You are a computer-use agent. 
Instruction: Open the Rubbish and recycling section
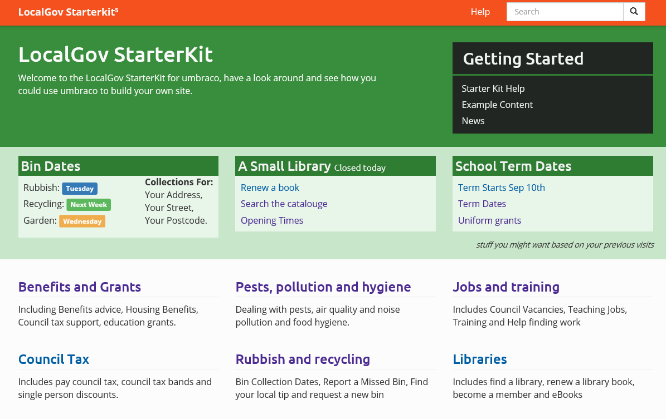click(303, 359)
